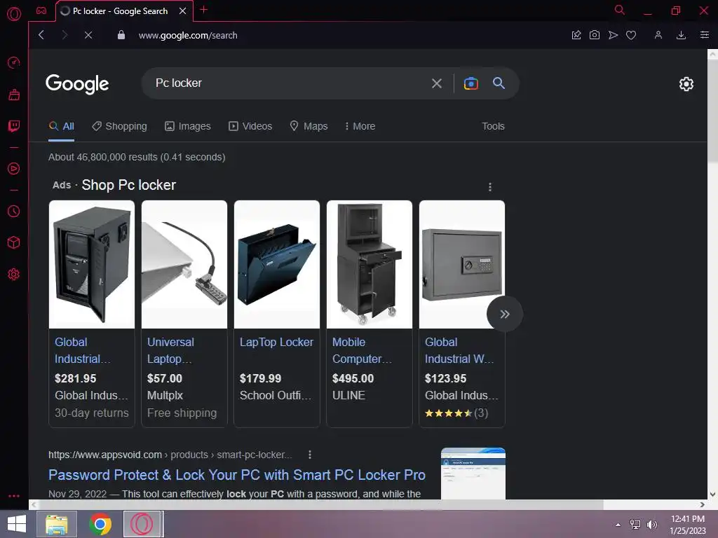Click the address bar URL
This screenshot has width=718, height=538.
pos(188,35)
